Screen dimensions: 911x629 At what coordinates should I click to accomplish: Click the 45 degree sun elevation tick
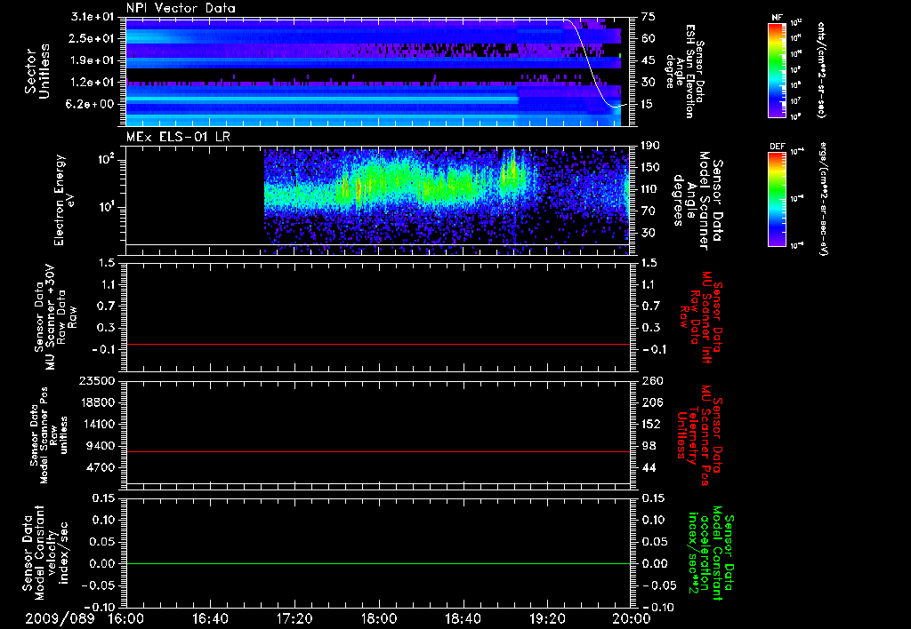pos(649,60)
